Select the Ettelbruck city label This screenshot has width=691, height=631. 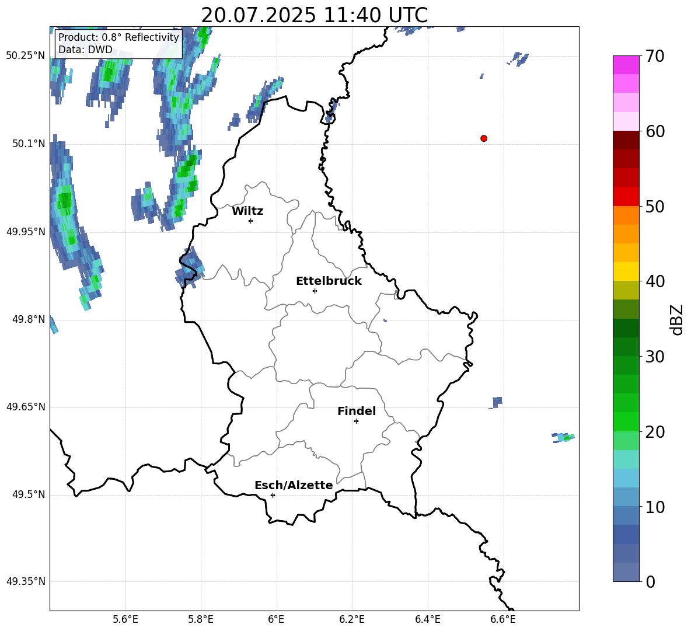(x=329, y=281)
